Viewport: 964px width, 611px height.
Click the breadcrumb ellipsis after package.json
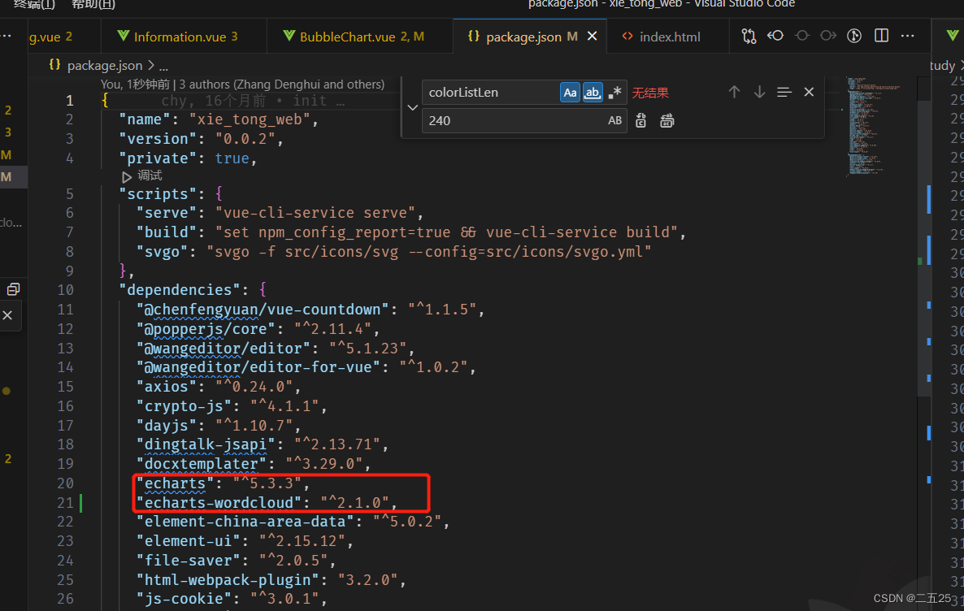[163, 66]
